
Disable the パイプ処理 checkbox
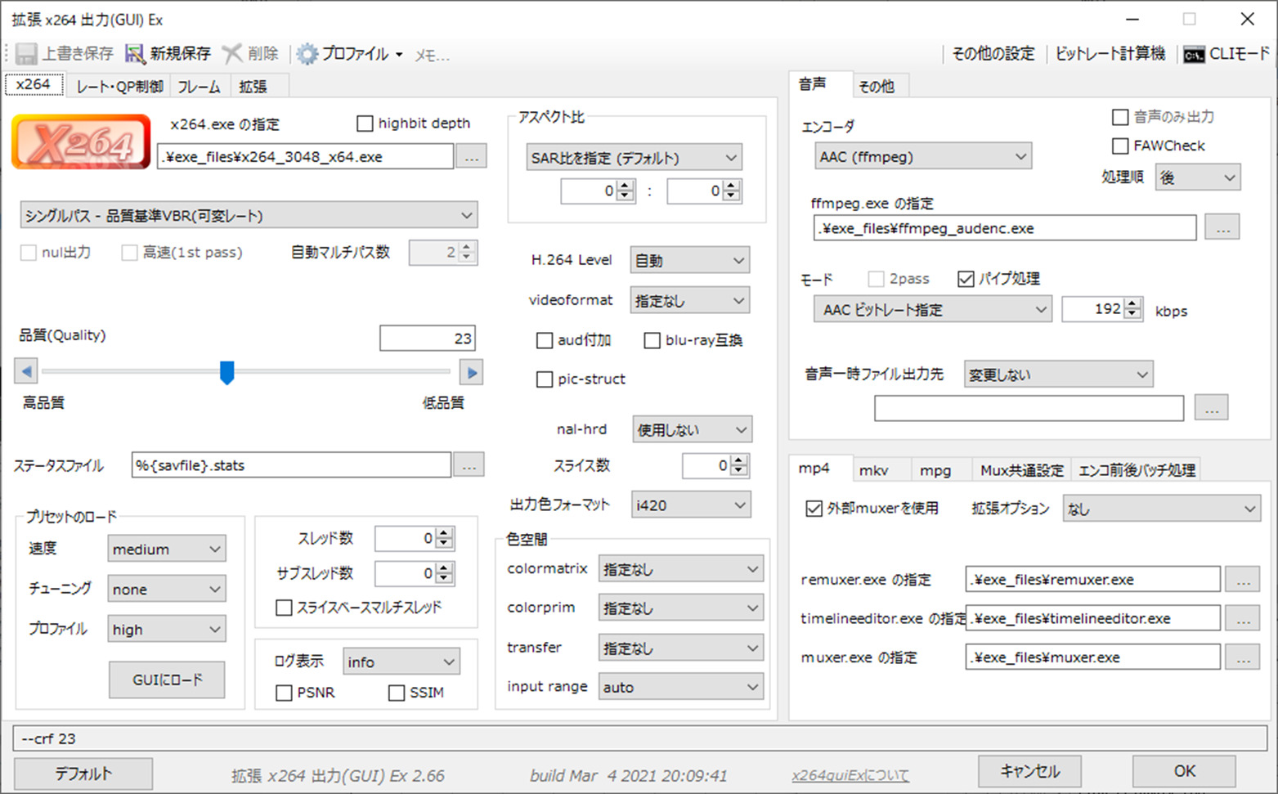point(966,278)
